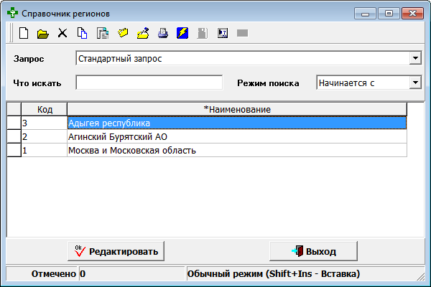Click the blue lightning bolt icon
The image size is (431, 287).
[182, 33]
